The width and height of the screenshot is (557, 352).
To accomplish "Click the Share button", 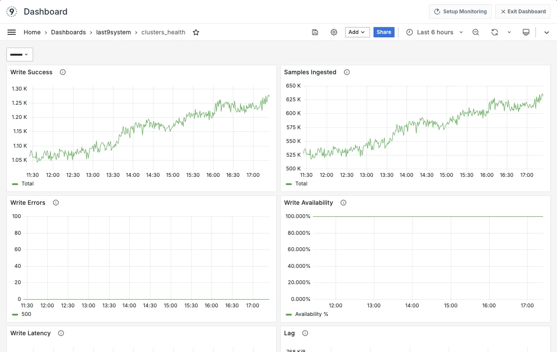I will (x=384, y=32).
